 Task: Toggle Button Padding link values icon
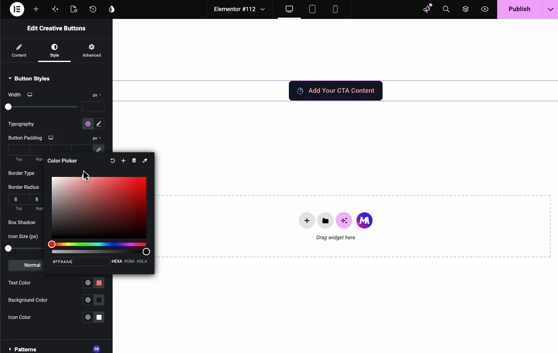pyautogui.click(x=99, y=150)
